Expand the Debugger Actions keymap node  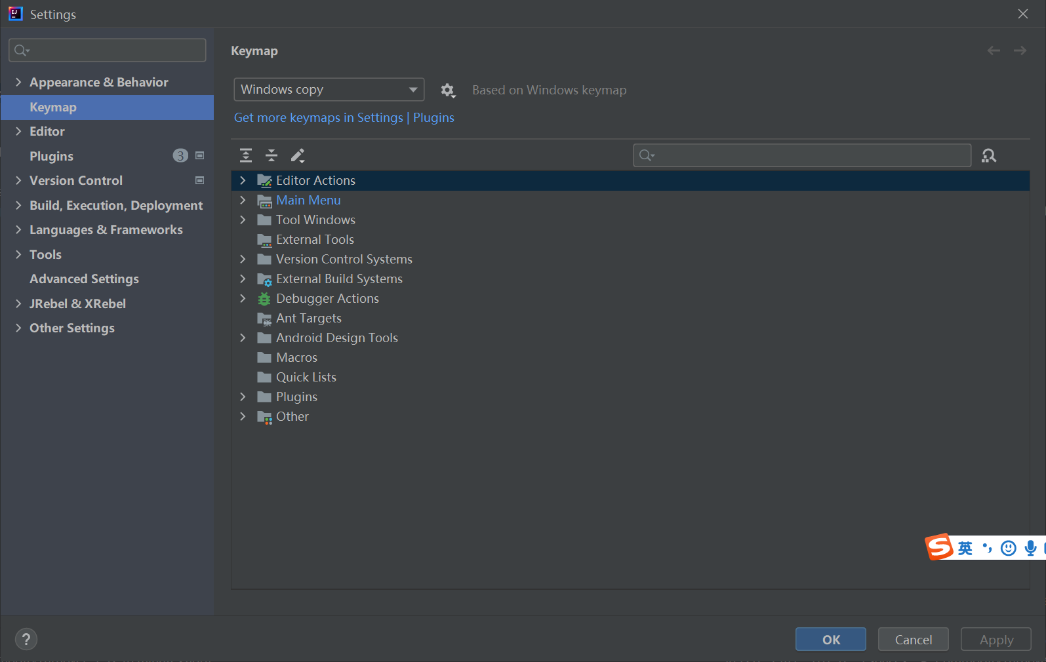tap(243, 298)
